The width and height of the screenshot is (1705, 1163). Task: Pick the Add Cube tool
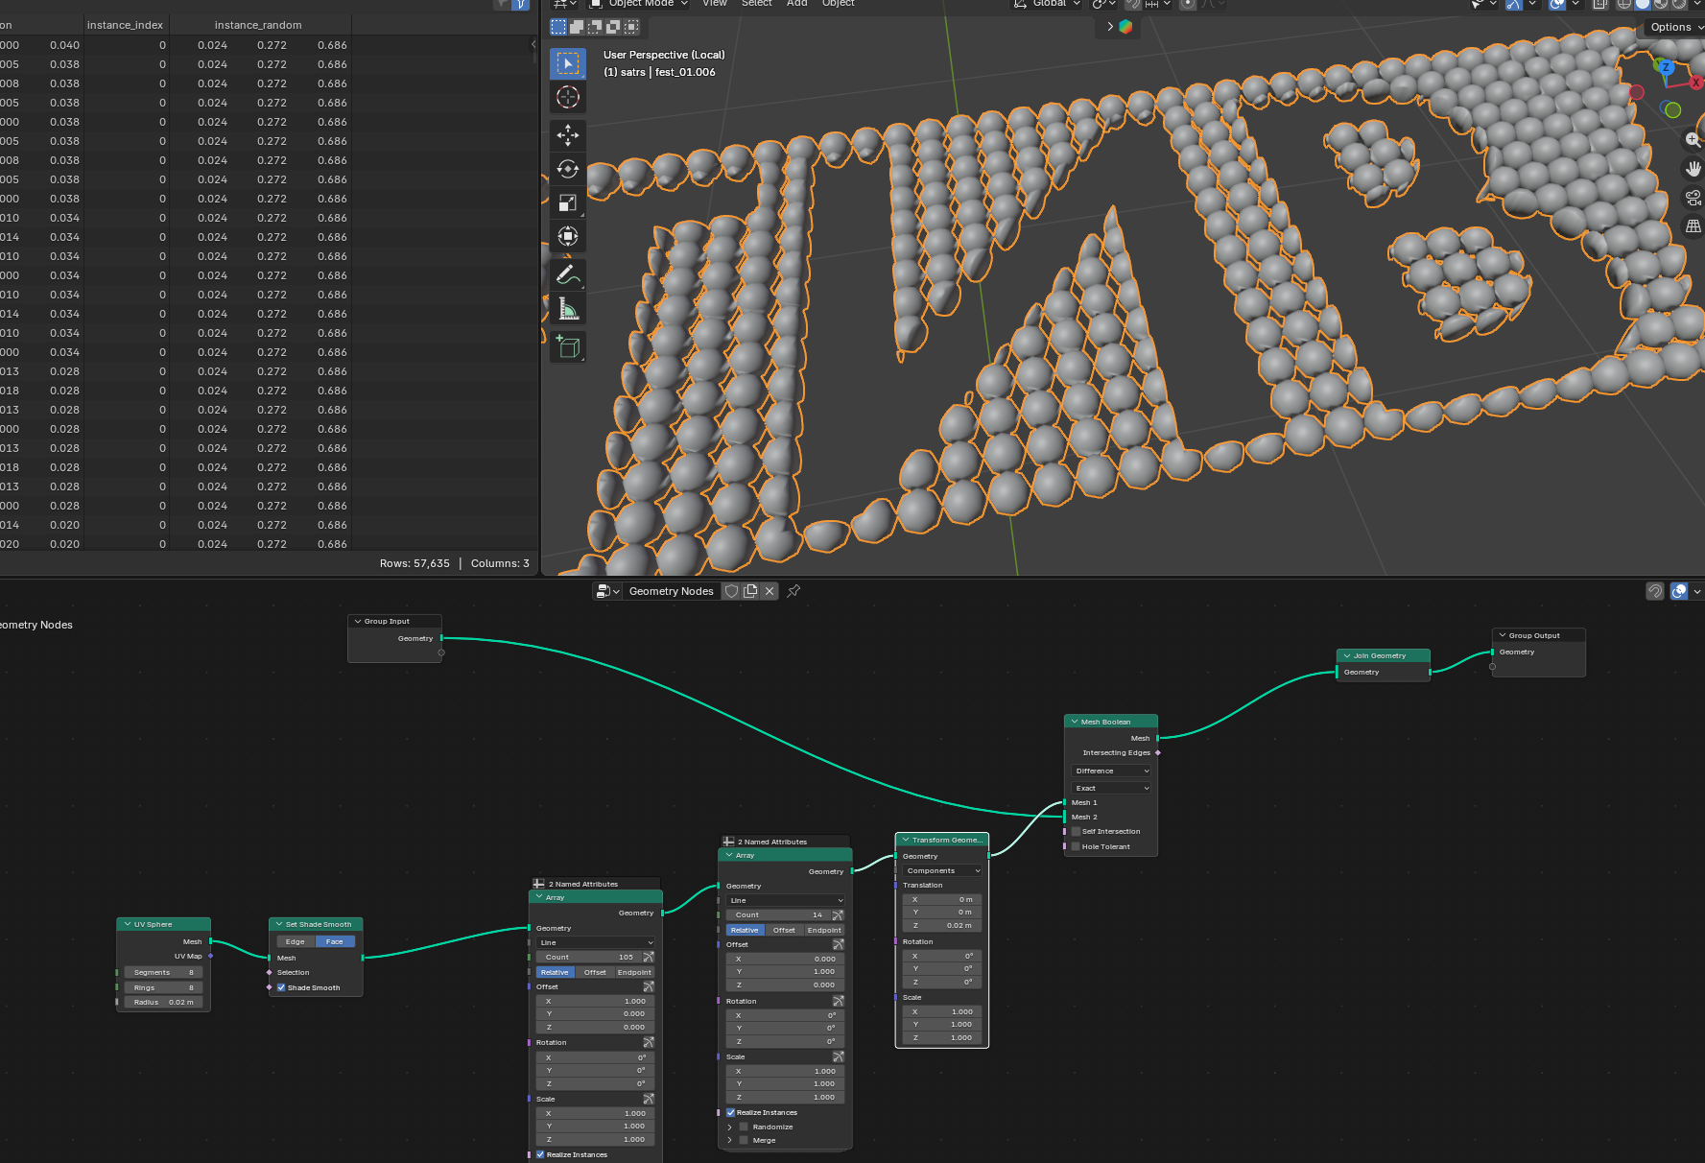click(x=567, y=346)
